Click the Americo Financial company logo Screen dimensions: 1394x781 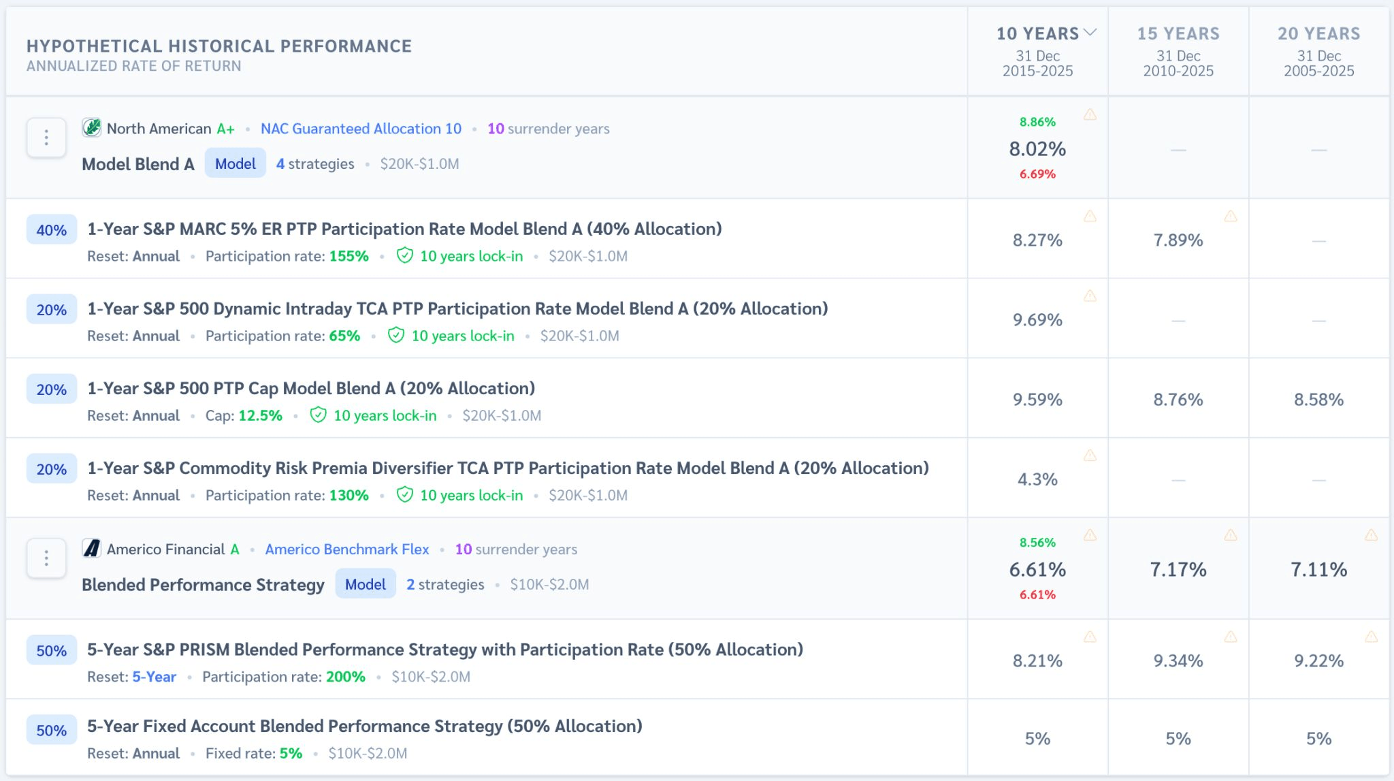coord(92,549)
